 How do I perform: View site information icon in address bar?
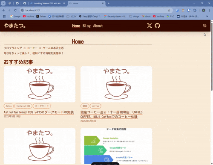coord(22,10)
